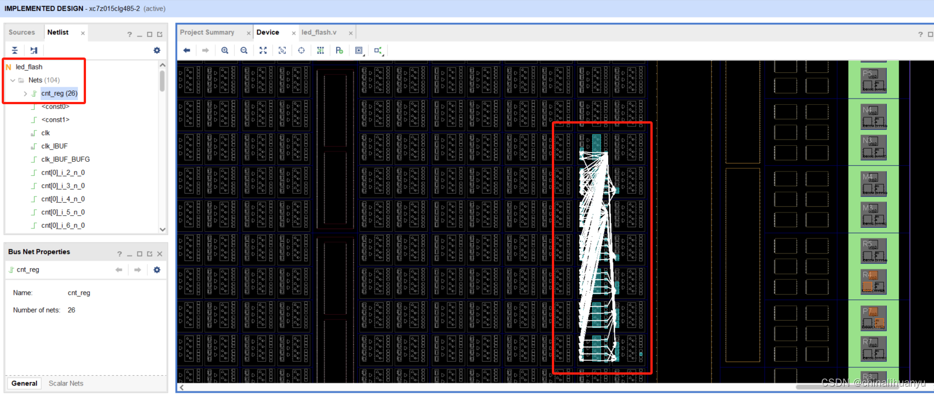
Task: Open the show cell connections dropdown icon
Action: [379, 50]
